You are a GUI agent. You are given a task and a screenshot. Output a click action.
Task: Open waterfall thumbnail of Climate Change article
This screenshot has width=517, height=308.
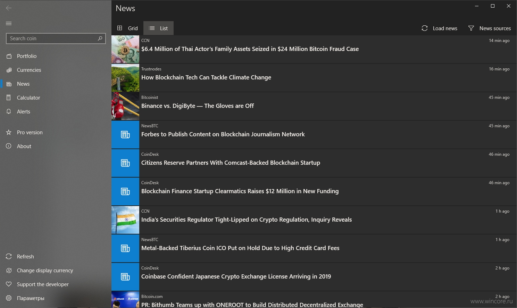(x=125, y=78)
